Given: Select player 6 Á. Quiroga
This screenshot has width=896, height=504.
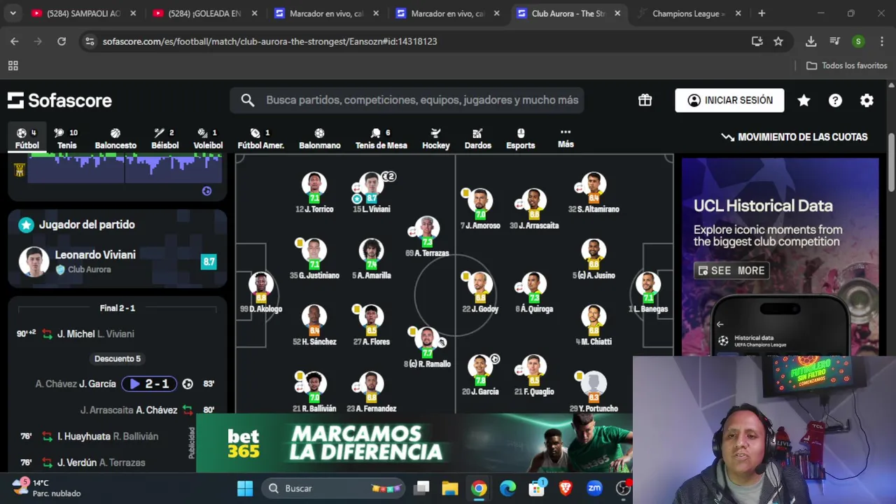Looking at the screenshot, I should tap(534, 293).
